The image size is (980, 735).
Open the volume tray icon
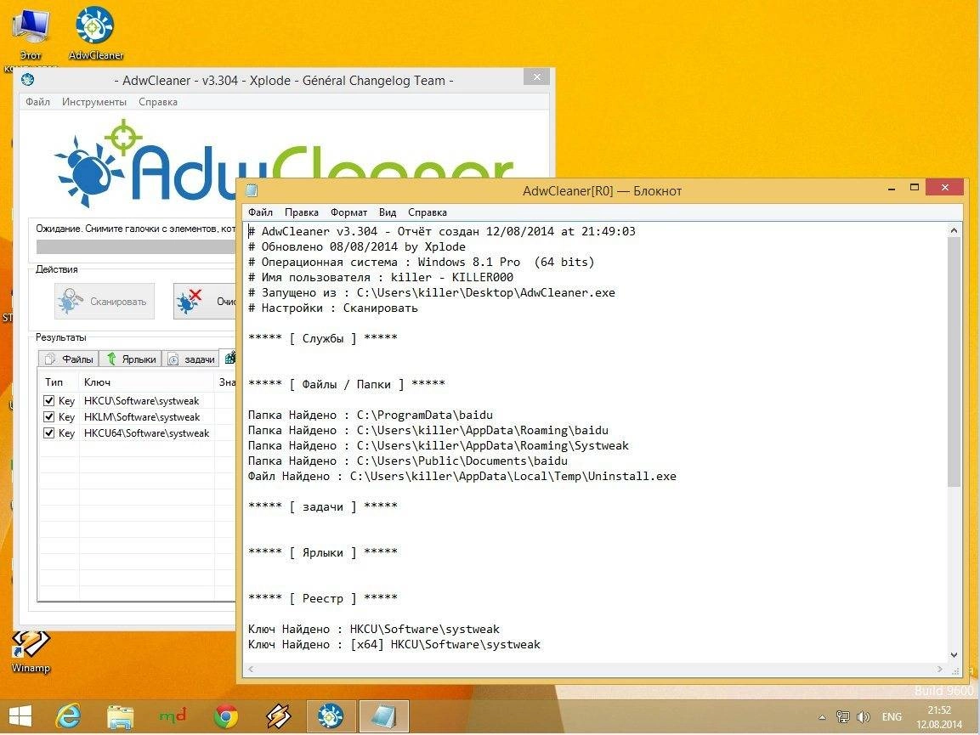point(864,717)
